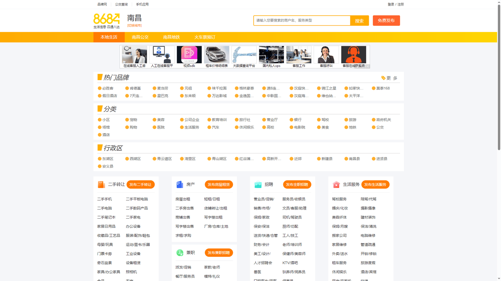Click the 兼职 green clock icon
Screen dimensions: 501x281
click(x=180, y=253)
